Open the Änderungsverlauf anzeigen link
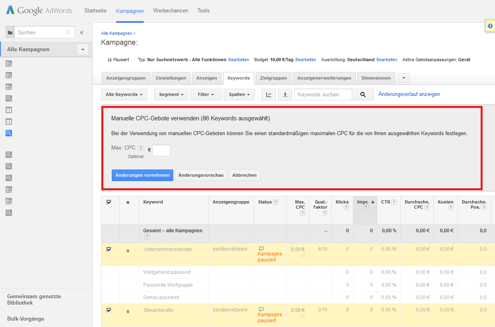495x327 pixels. pyautogui.click(x=409, y=94)
